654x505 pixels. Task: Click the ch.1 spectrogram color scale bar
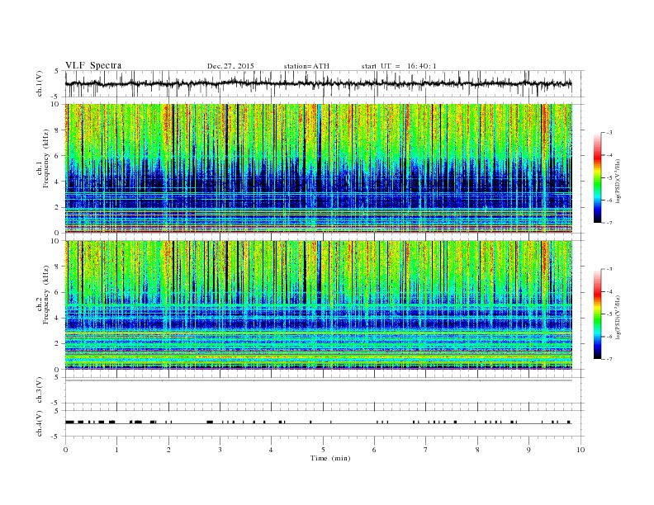597,178
